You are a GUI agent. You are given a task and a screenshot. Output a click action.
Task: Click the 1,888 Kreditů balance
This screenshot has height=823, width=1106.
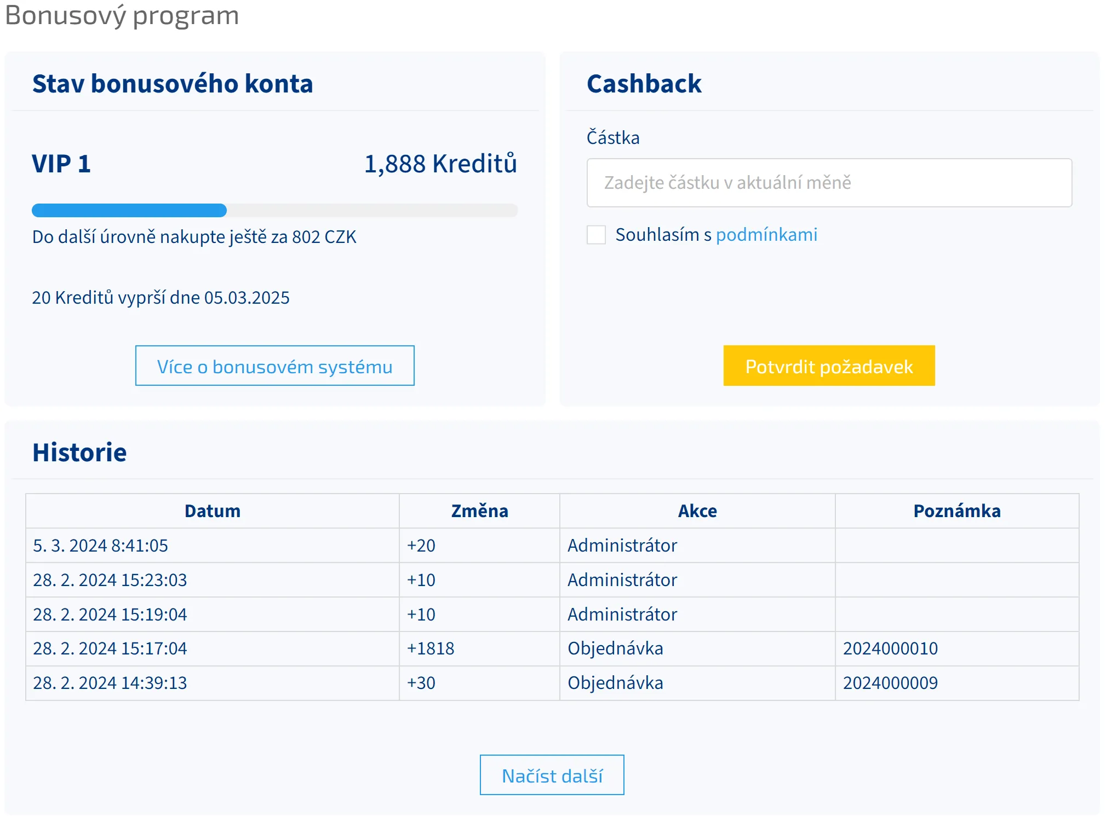tap(440, 164)
